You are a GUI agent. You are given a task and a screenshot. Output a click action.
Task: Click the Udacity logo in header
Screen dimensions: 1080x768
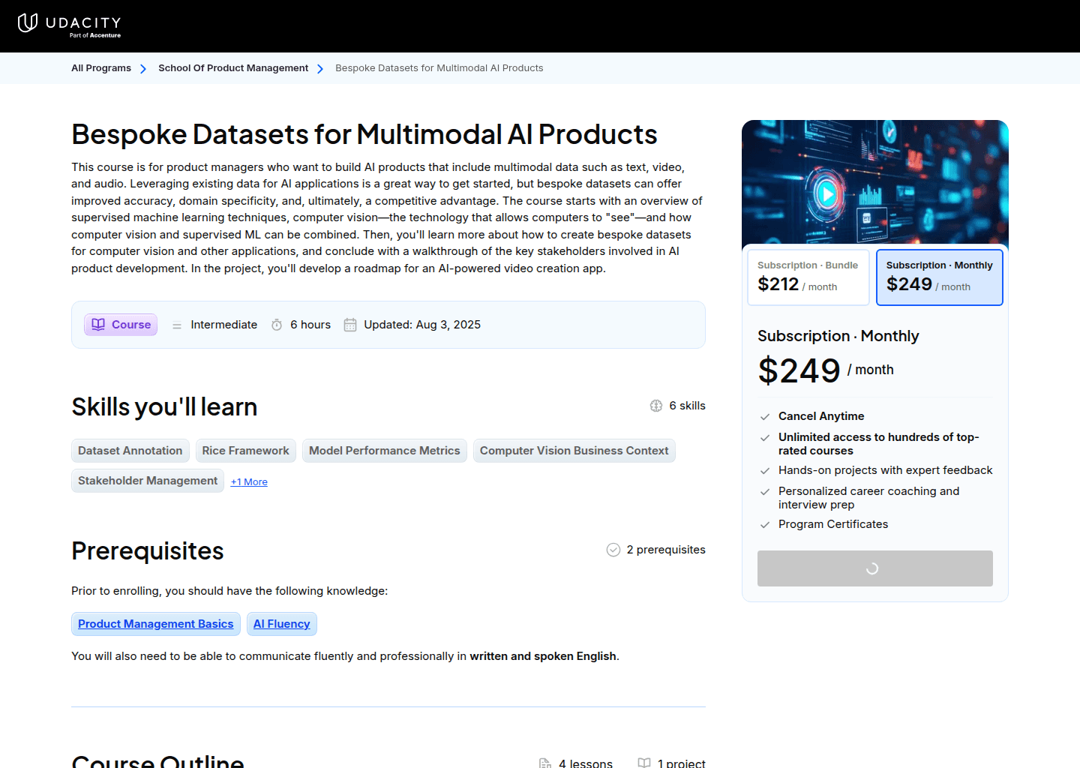pos(69,25)
